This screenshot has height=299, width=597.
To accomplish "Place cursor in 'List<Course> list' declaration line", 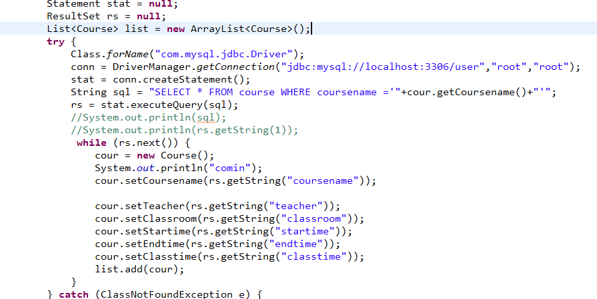I will tap(179, 29).
